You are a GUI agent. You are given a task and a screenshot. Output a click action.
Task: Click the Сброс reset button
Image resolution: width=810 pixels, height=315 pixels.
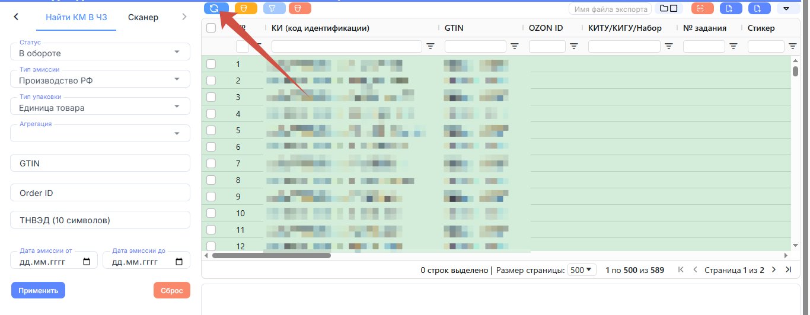click(x=172, y=291)
